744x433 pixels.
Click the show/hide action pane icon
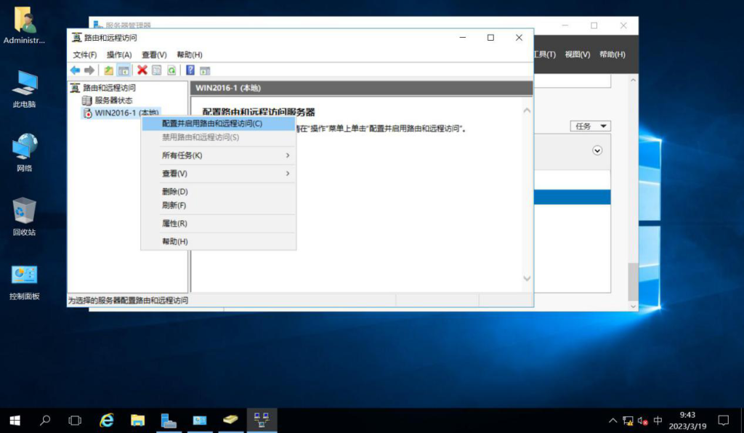204,70
